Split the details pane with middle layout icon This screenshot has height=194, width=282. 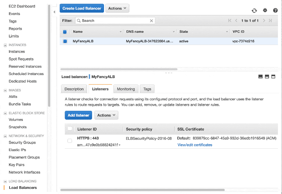267,77
